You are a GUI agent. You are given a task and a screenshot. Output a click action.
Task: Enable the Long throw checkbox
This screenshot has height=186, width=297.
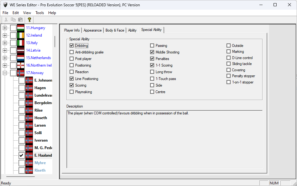(x=152, y=72)
